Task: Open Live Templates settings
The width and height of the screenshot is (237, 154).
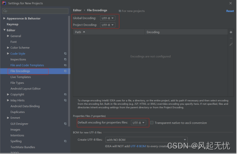Action: click(21, 77)
